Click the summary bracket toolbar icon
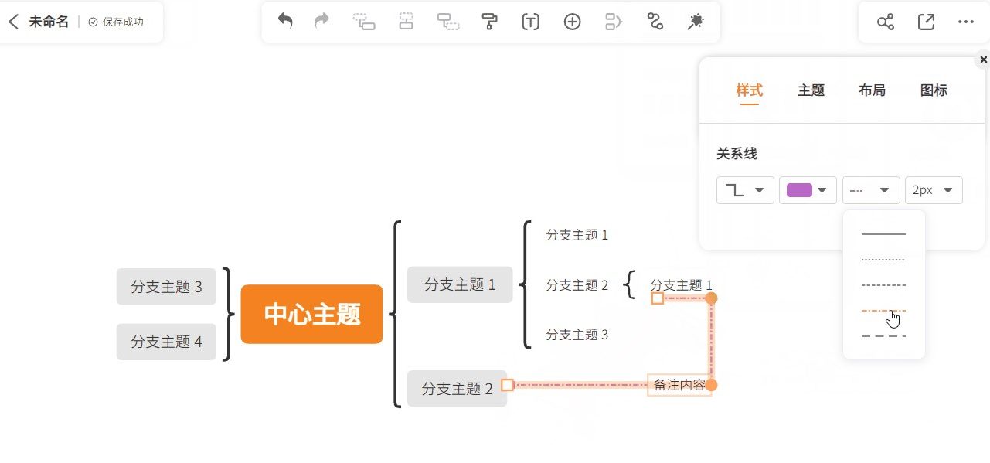 click(614, 22)
